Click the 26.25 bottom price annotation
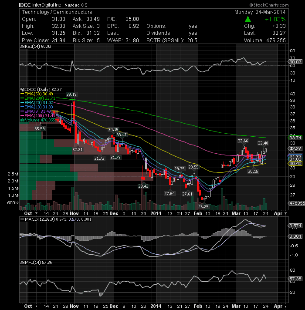The height and width of the screenshot is (310, 305). point(203,207)
